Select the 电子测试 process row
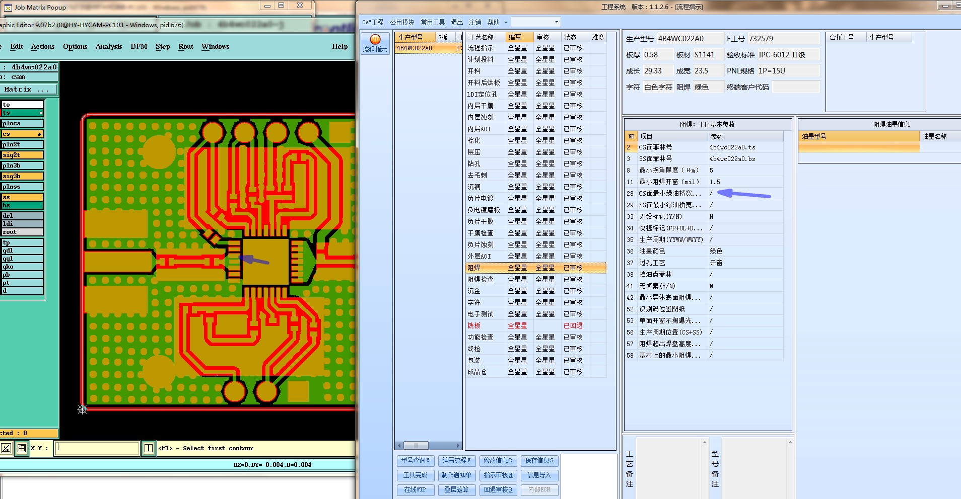Viewport: 961px width, 499px height. point(536,314)
